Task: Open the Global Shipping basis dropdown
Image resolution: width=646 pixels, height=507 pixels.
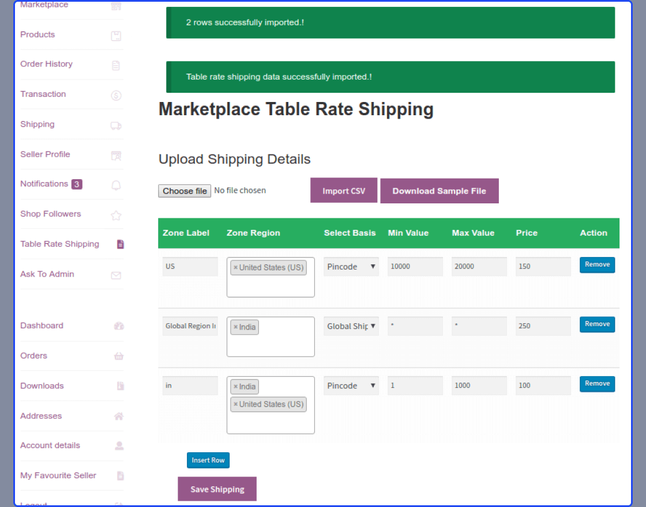Action: click(351, 326)
